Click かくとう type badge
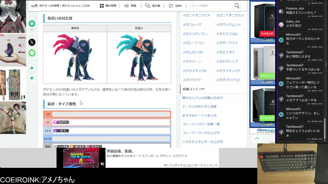The width and height of the screenshot is (328, 184). pyautogui.click(x=77, y=147)
